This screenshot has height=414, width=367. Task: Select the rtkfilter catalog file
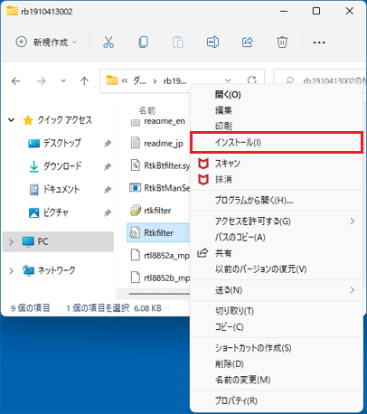[x=151, y=211]
